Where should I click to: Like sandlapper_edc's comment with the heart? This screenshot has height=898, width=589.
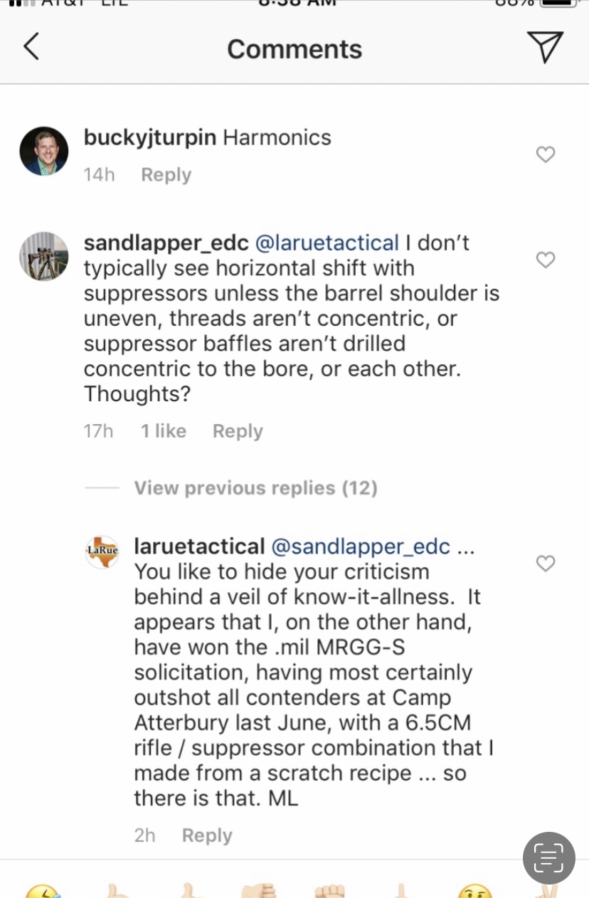point(545,260)
